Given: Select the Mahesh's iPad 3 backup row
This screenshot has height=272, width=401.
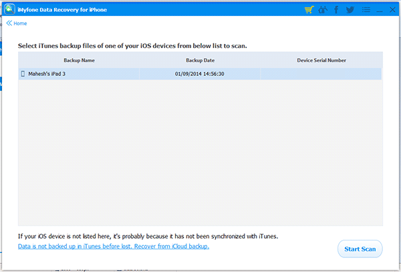Looking at the screenshot, I should pyautogui.click(x=200, y=74).
